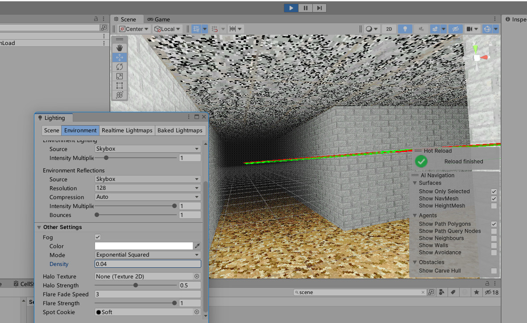Activate the Rotate tool
The height and width of the screenshot is (323, 527).
point(119,66)
